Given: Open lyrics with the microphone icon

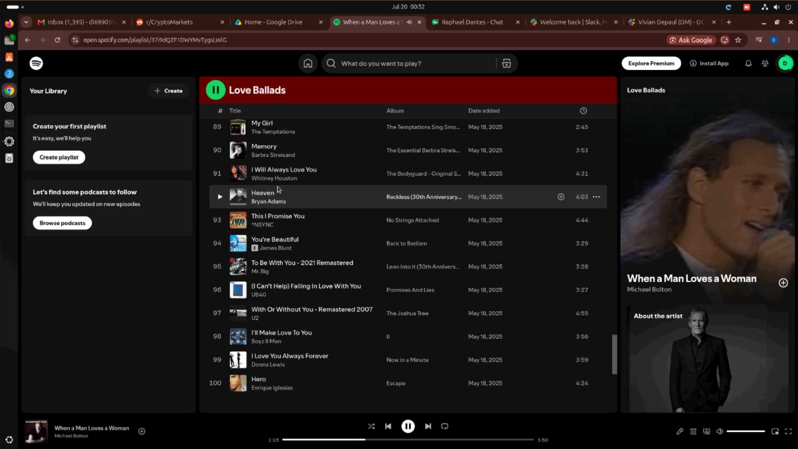Looking at the screenshot, I should pyautogui.click(x=680, y=431).
